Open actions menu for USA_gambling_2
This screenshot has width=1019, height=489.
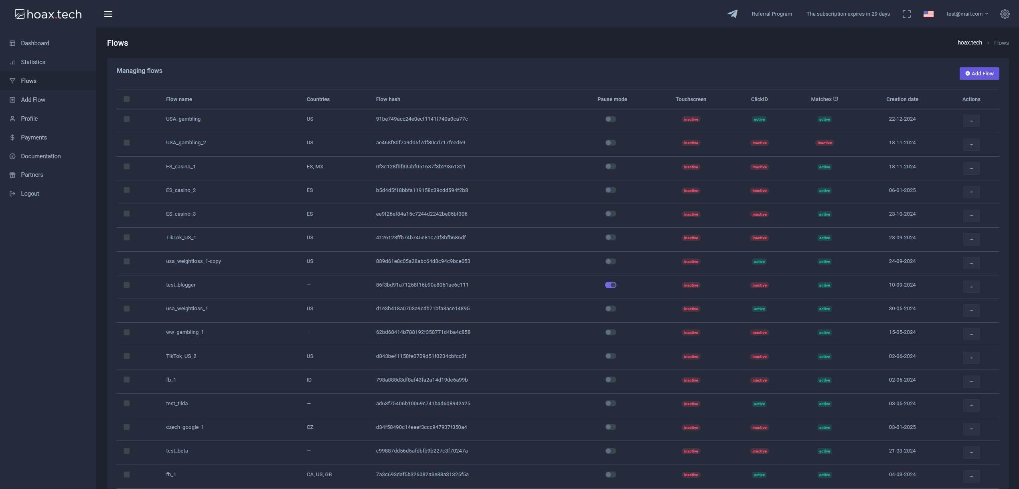[971, 144]
